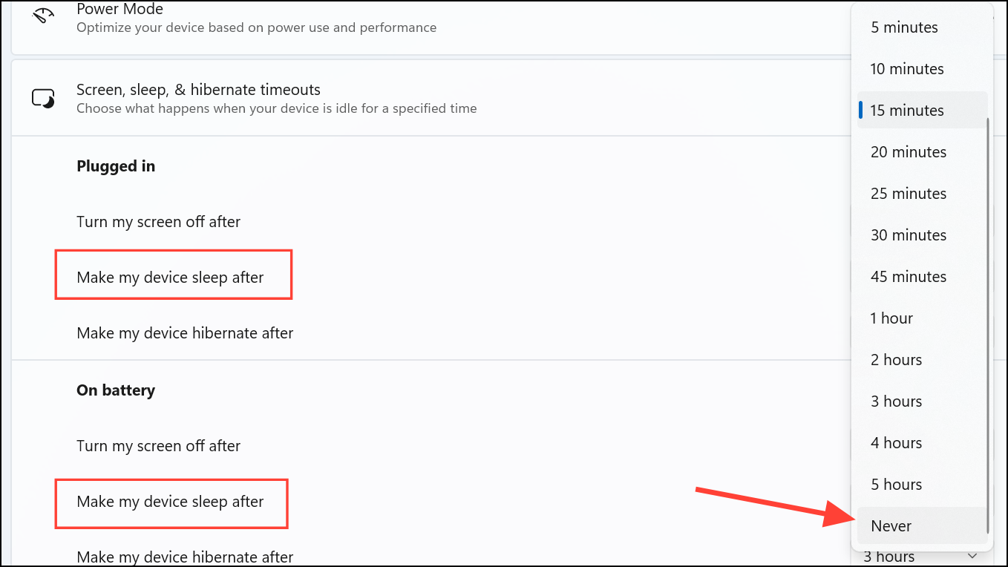Click the timeout list's vertical scrollbar
The height and width of the screenshot is (567, 1008).
point(988,325)
